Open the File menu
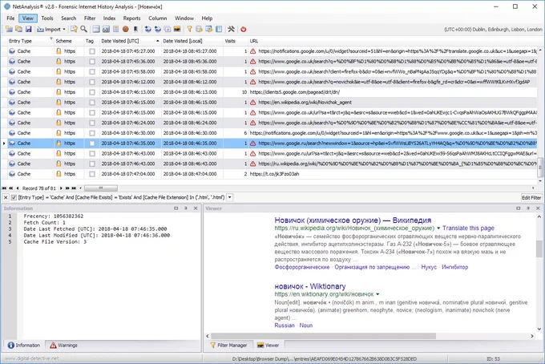Viewport: 545px width, 364px height. (10, 18)
